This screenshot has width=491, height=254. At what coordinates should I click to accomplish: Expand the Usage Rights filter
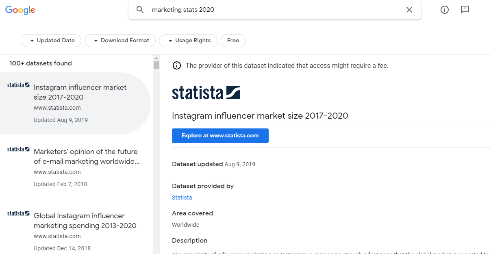tap(188, 41)
